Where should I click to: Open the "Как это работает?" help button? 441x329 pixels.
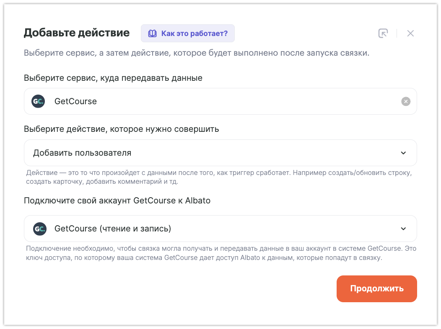188,33
